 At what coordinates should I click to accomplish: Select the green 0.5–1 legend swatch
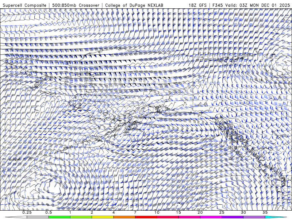click(59, 217)
